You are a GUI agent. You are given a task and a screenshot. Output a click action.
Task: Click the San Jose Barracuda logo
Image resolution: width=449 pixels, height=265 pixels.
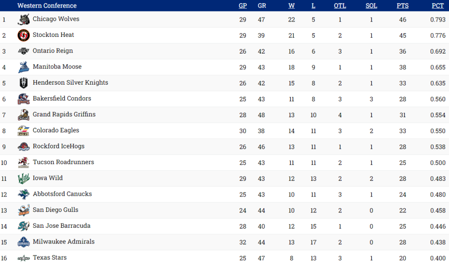click(x=24, y=226)
